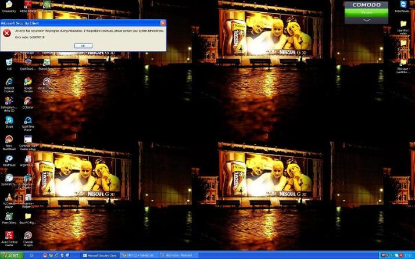Open the Free Offers desktop icon

9,218
